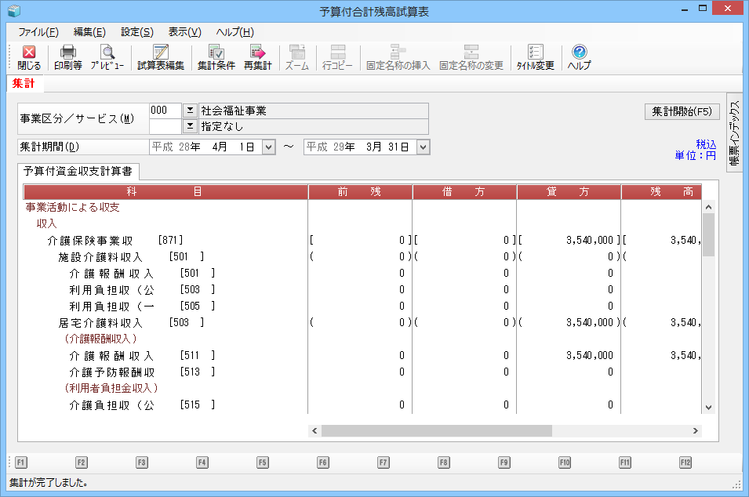The width and height of the screenshot is (749, 497).
Task: Open the ファイル(F) menu
Action: coord(38,32)
